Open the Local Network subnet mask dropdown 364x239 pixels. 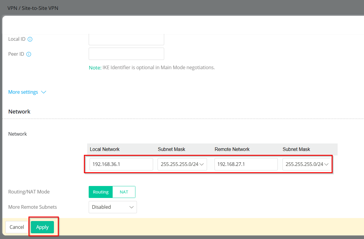(x=182, y=164)
